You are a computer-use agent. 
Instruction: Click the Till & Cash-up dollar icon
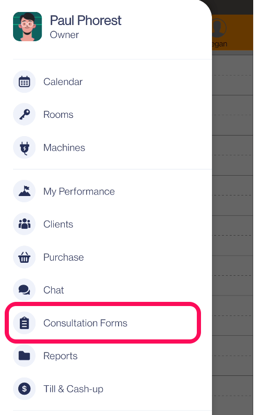pos(24,389)
